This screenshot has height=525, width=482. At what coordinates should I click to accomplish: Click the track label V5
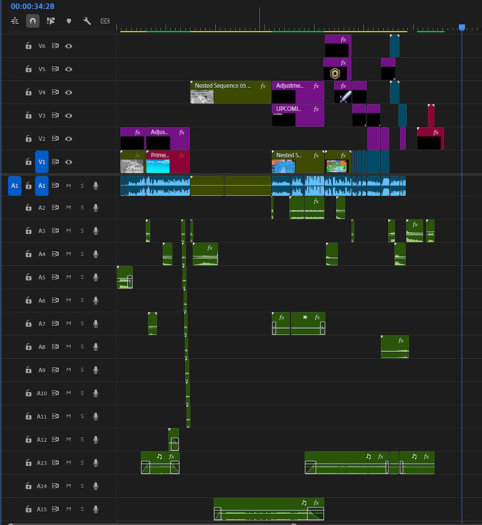(42, 69)
